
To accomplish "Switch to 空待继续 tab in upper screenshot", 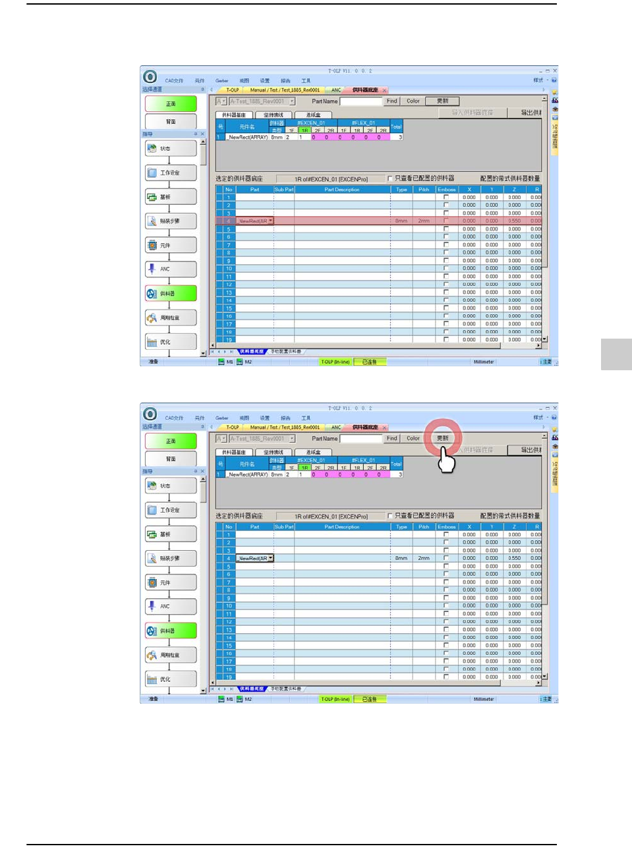I will pyautogui.click(x=273, y=115).
